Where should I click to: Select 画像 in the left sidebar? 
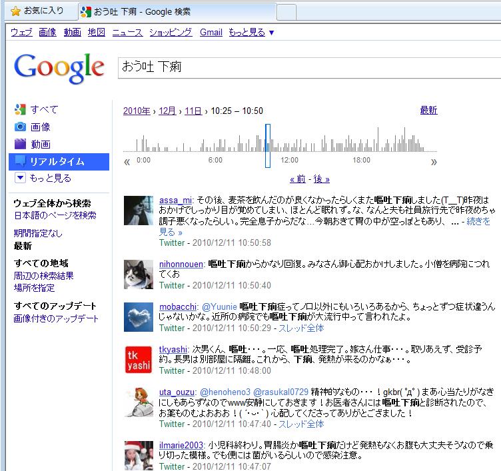coord(41,127)
